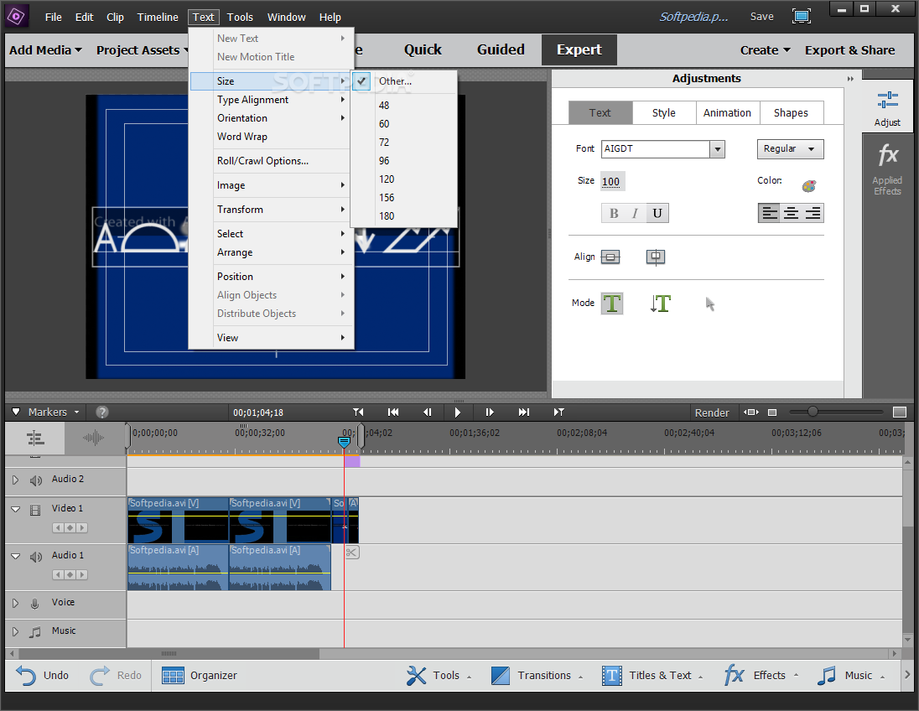919x711 pixels.
Task: Expand the Music track
Action: tap(15, 631)
